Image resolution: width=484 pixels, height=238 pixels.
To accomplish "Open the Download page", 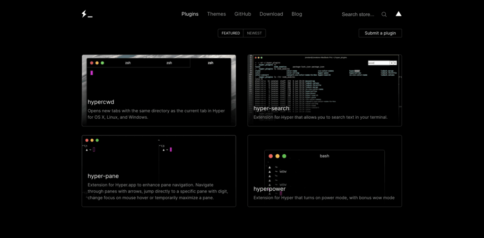I will tap(271, 14).
